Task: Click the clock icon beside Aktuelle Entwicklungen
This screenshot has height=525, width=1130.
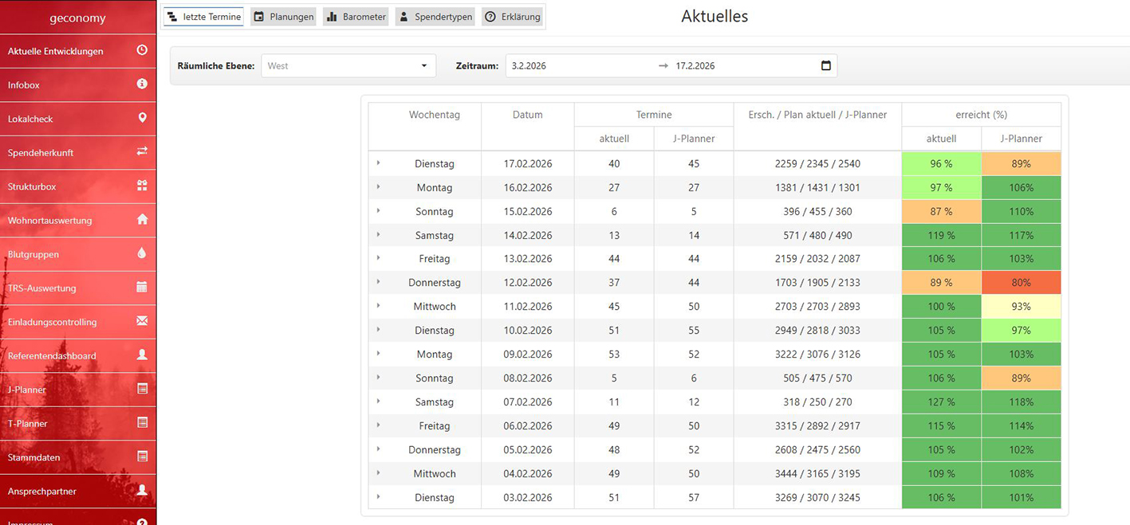Action: pyautogui.click(x=142, y=50)
